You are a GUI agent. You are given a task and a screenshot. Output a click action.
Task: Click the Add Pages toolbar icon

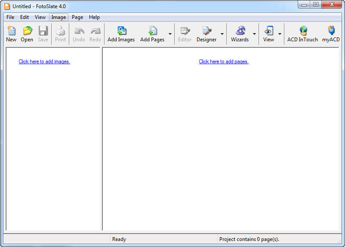tap(152, 31)
